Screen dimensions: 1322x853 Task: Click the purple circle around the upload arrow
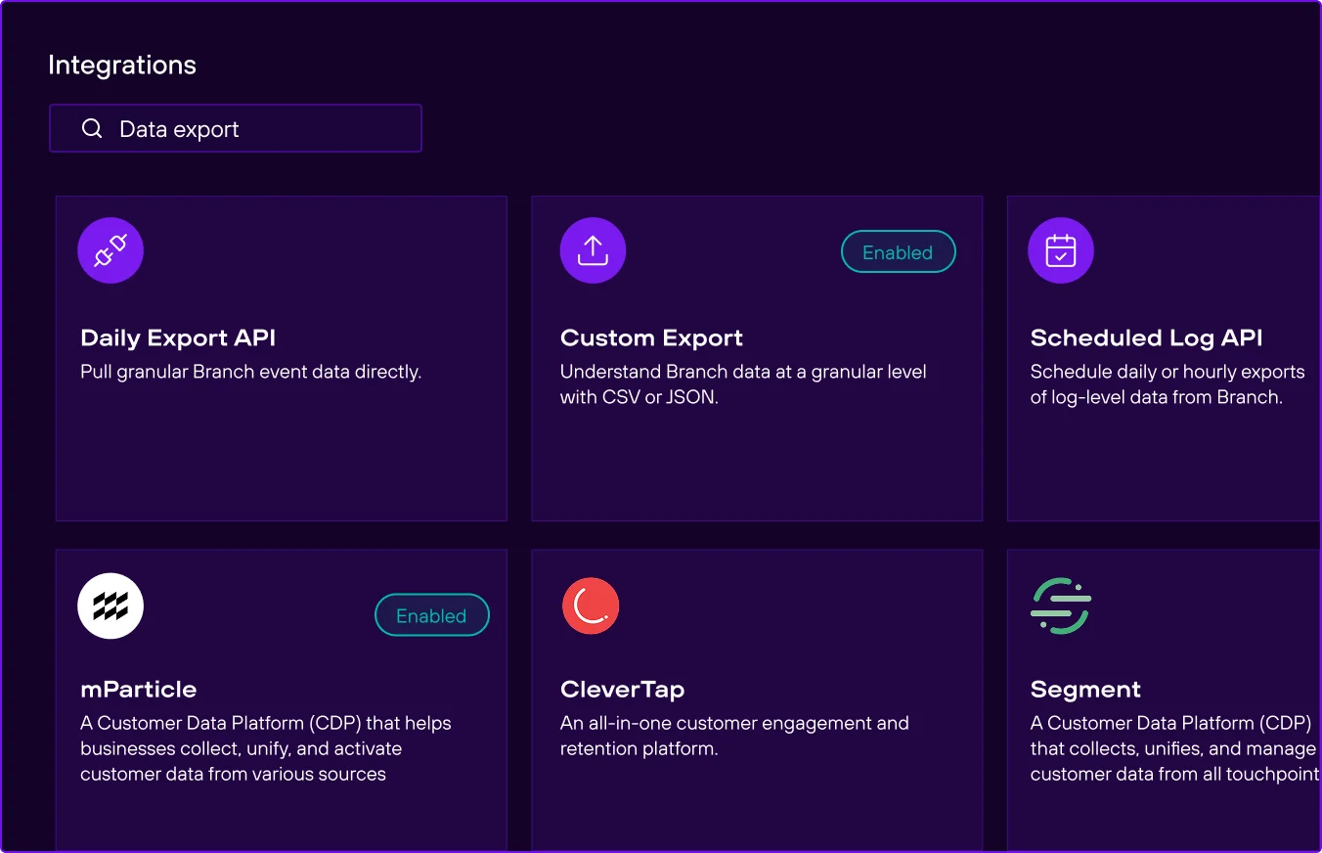click(x=593, y=250)
